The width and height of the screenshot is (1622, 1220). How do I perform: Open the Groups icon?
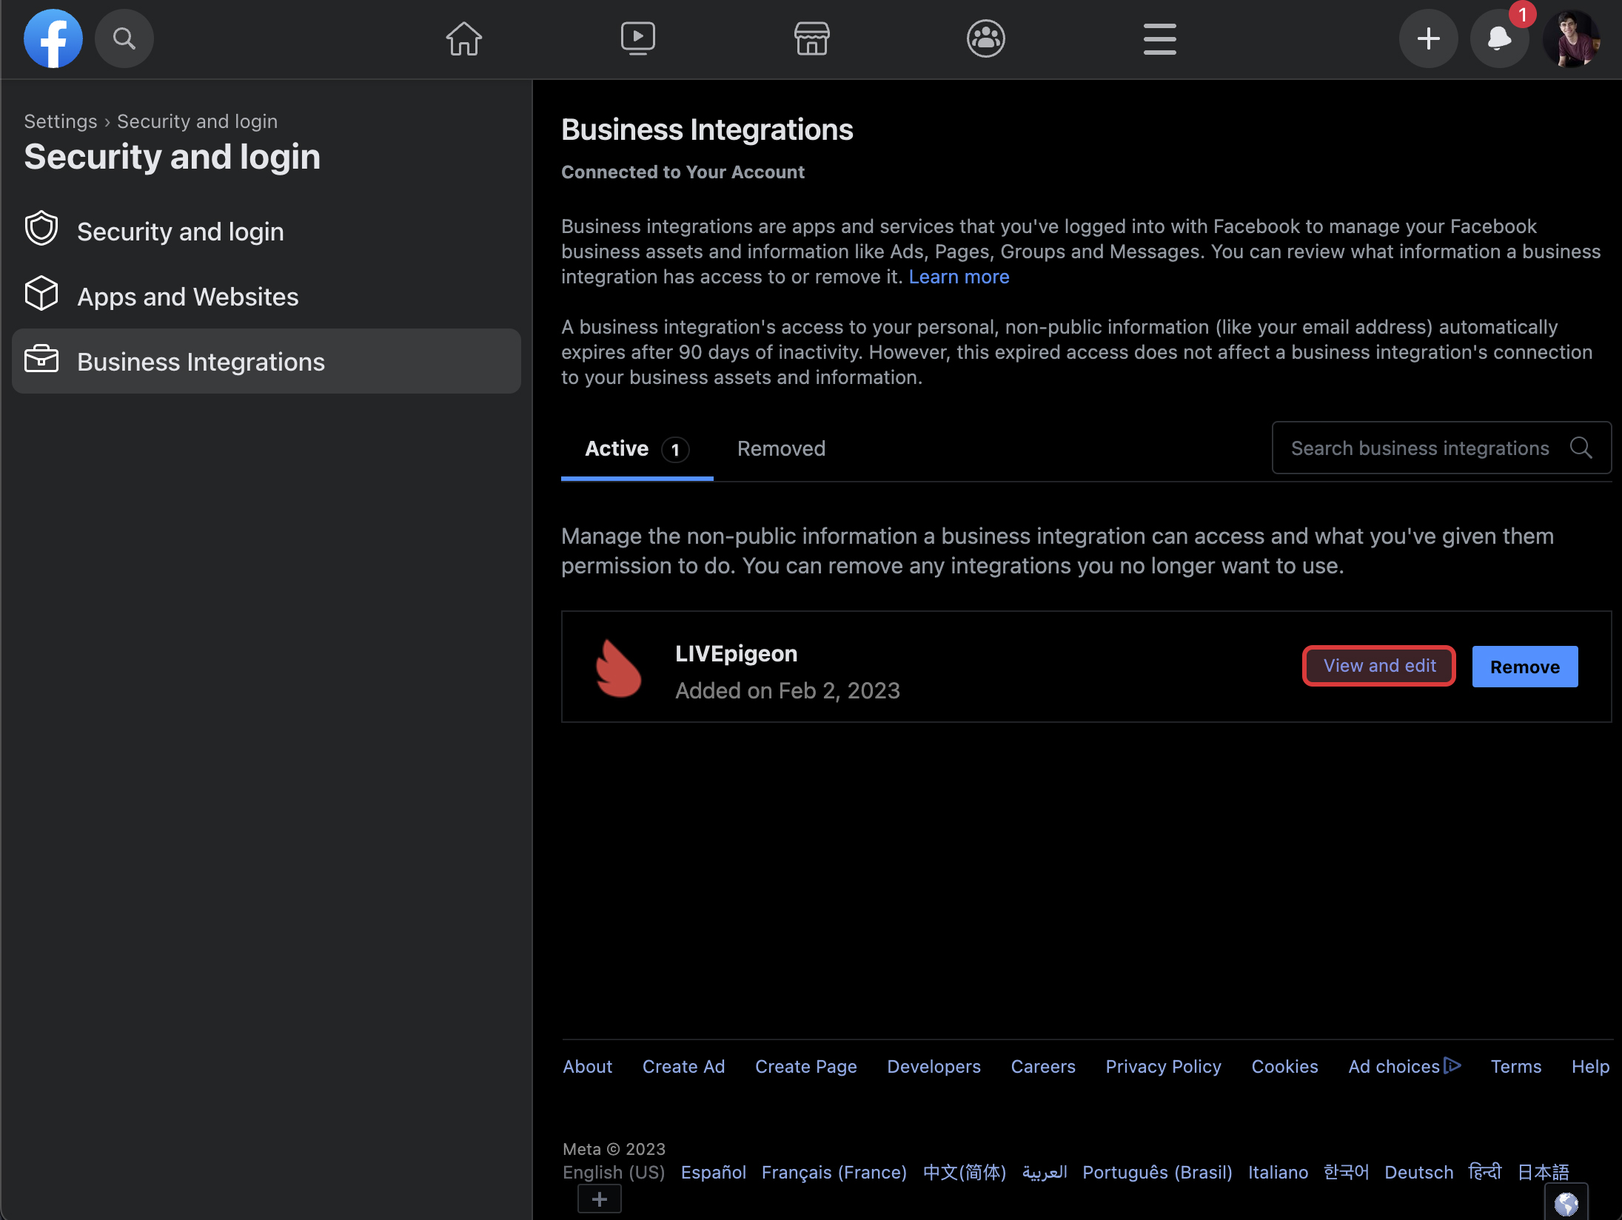(x=985, y=38)
